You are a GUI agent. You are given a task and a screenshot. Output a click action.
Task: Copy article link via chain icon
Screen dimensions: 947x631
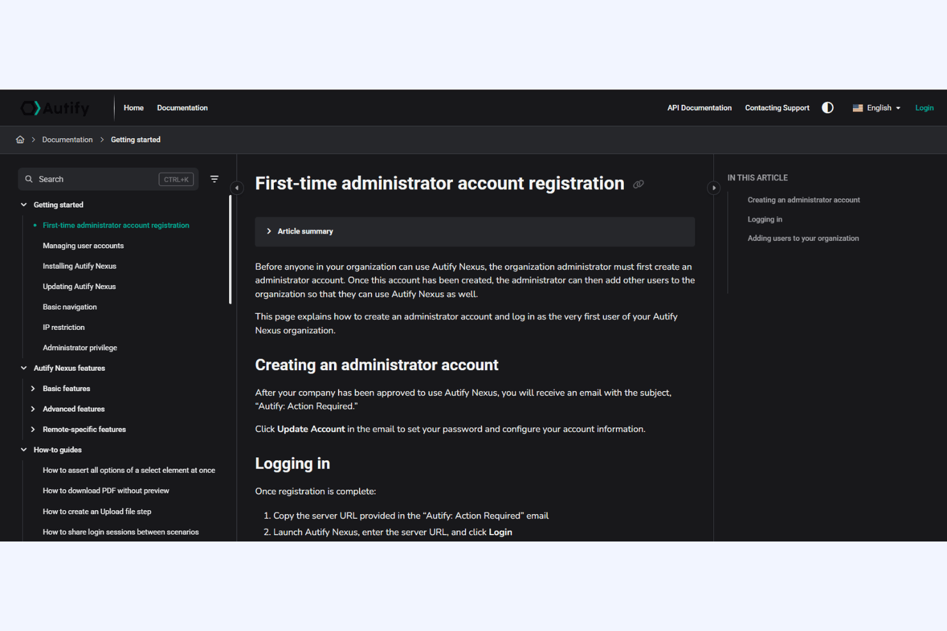pyautogui.click(x=639, y=184)
